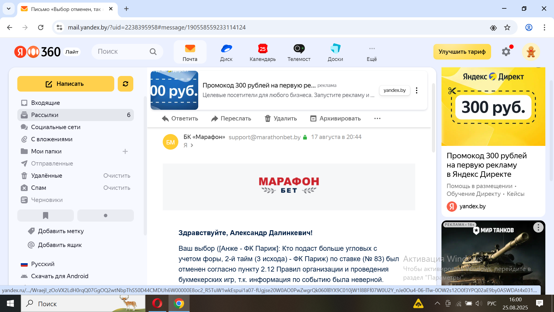Screen dimensions: 554x312
Task: Click the search magnifier icon
Action: click(x=153, y=52)
